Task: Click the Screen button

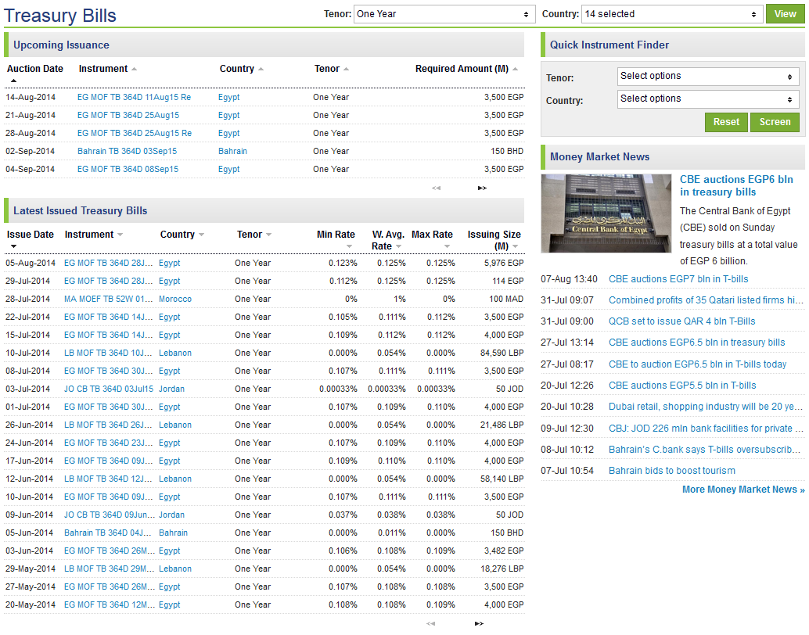Action: click(775, 122)
